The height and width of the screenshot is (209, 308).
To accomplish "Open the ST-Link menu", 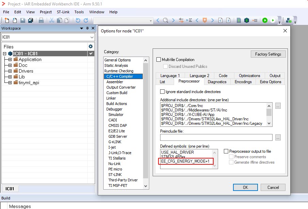I will pos(63,12).
